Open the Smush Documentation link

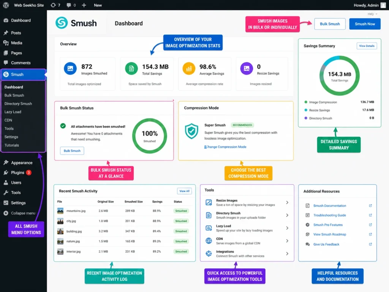pos(329,206)
